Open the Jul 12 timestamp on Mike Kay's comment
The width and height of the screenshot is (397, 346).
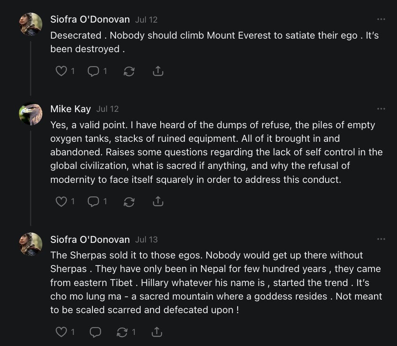107,109
